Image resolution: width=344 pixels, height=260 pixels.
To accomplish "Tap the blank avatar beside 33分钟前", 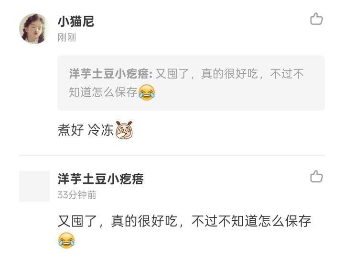I will pyautogui.click(x=34, y=186).
